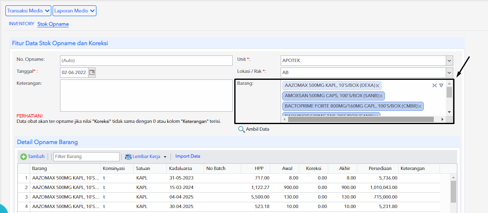Sort by the Barang column header
This screenshot has height=213, width=488.
(x=65, y=168)
